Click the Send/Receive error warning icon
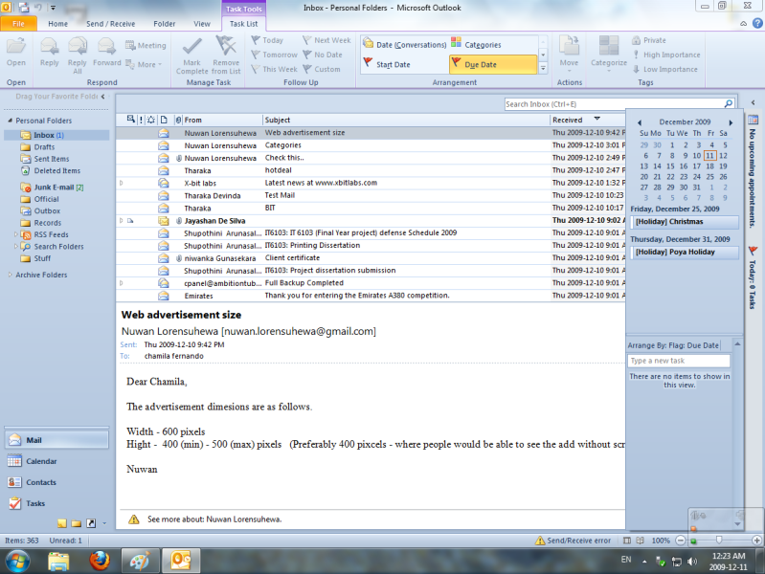The image size is (765, 574). click(x=540, y=541)
